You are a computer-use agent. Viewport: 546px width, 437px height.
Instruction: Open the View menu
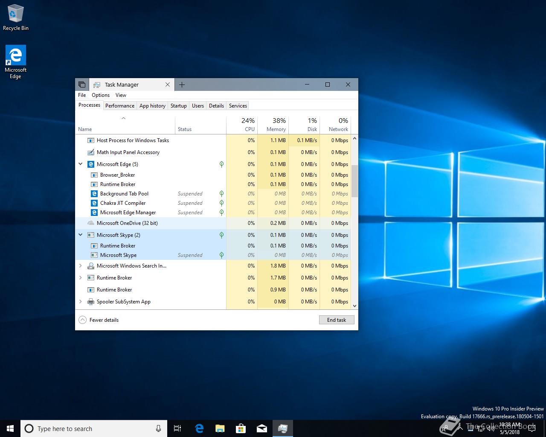[121, 95]
